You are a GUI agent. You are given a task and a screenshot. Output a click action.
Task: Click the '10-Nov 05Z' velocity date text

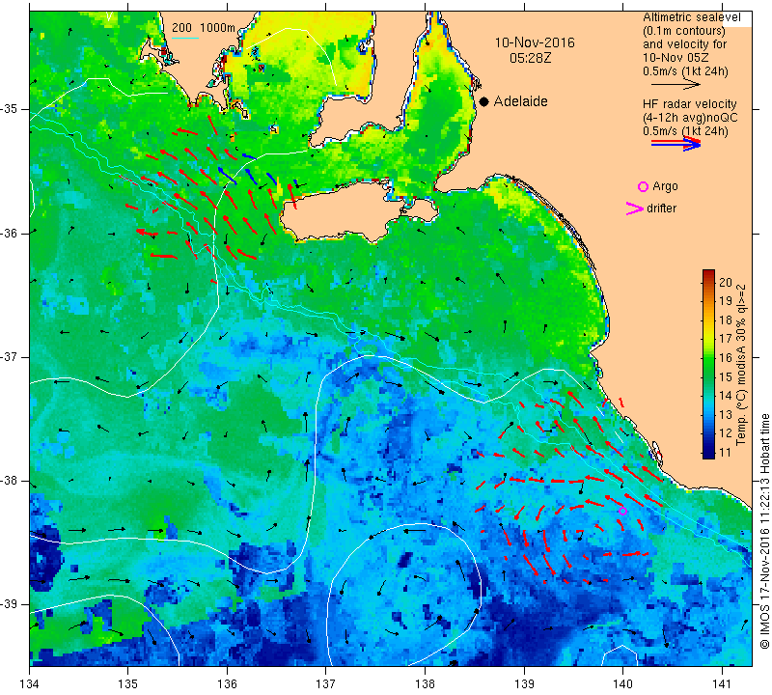pos(675,58)
